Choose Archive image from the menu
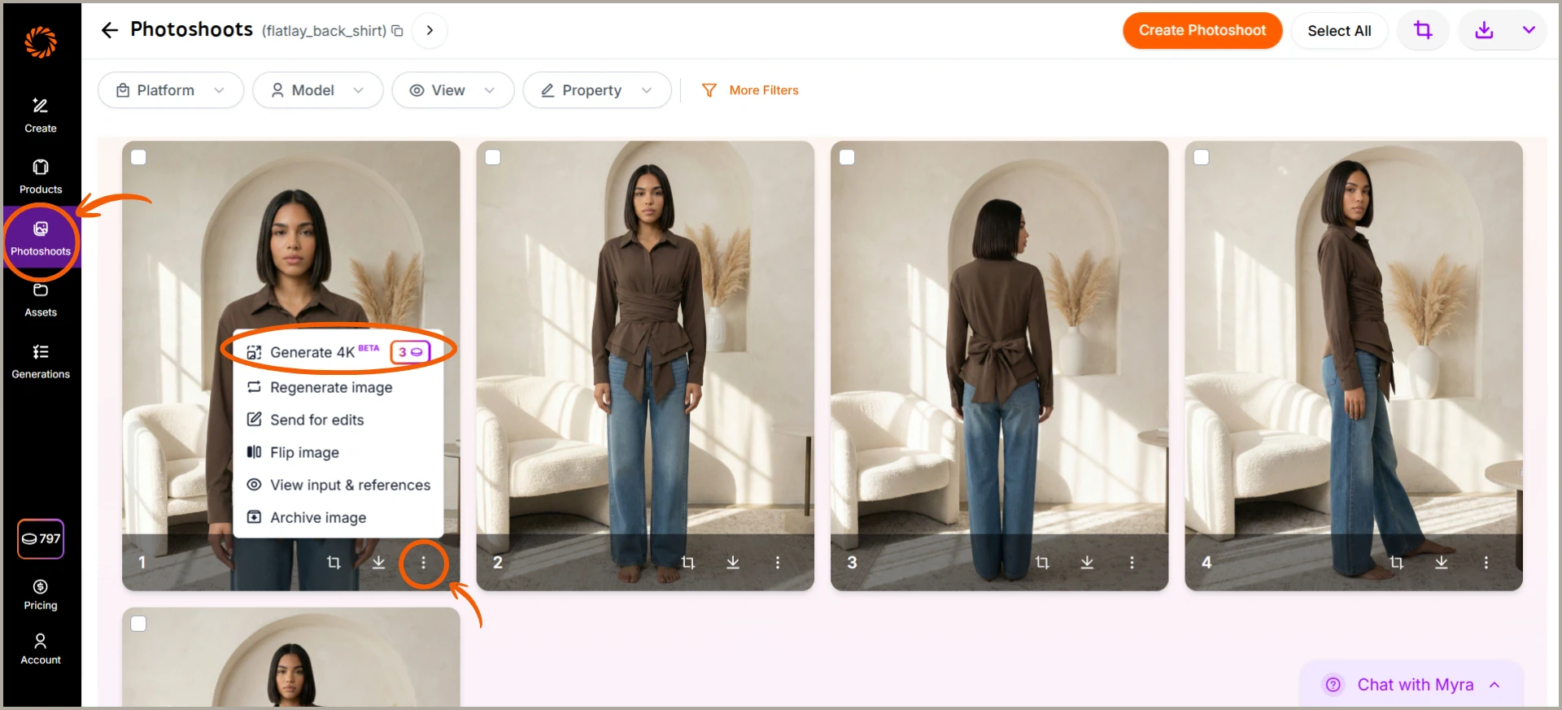Image resolution: width=1562 pixels, height=710 pixels. 338,517
